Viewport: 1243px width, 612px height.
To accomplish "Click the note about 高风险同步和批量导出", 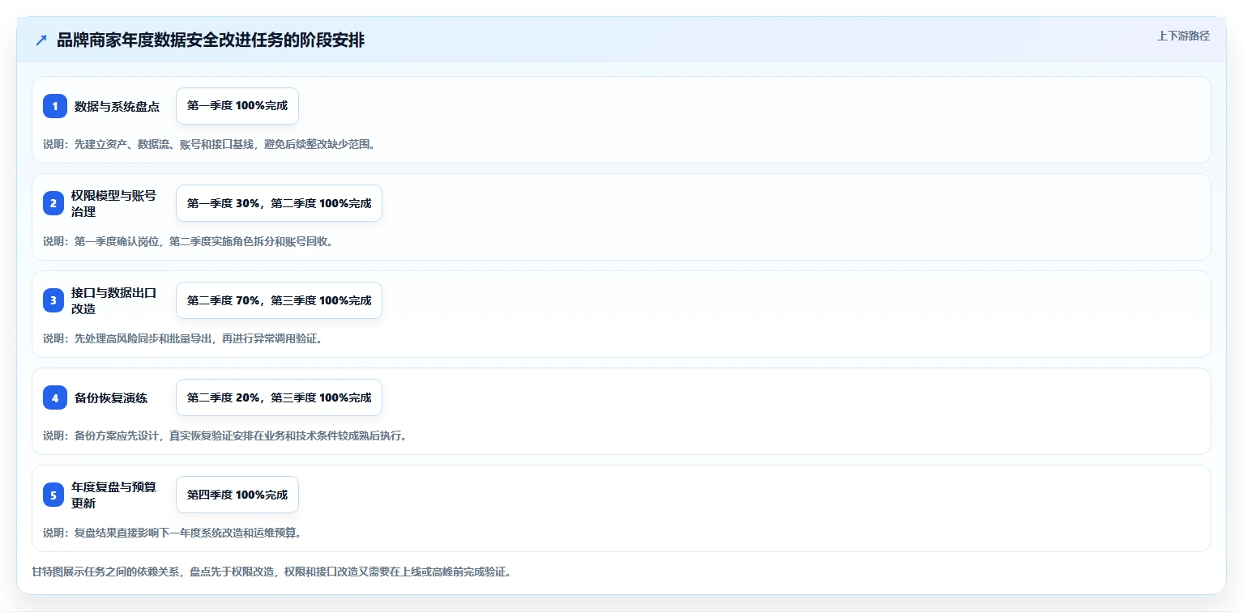I will [x=183, y=338].
